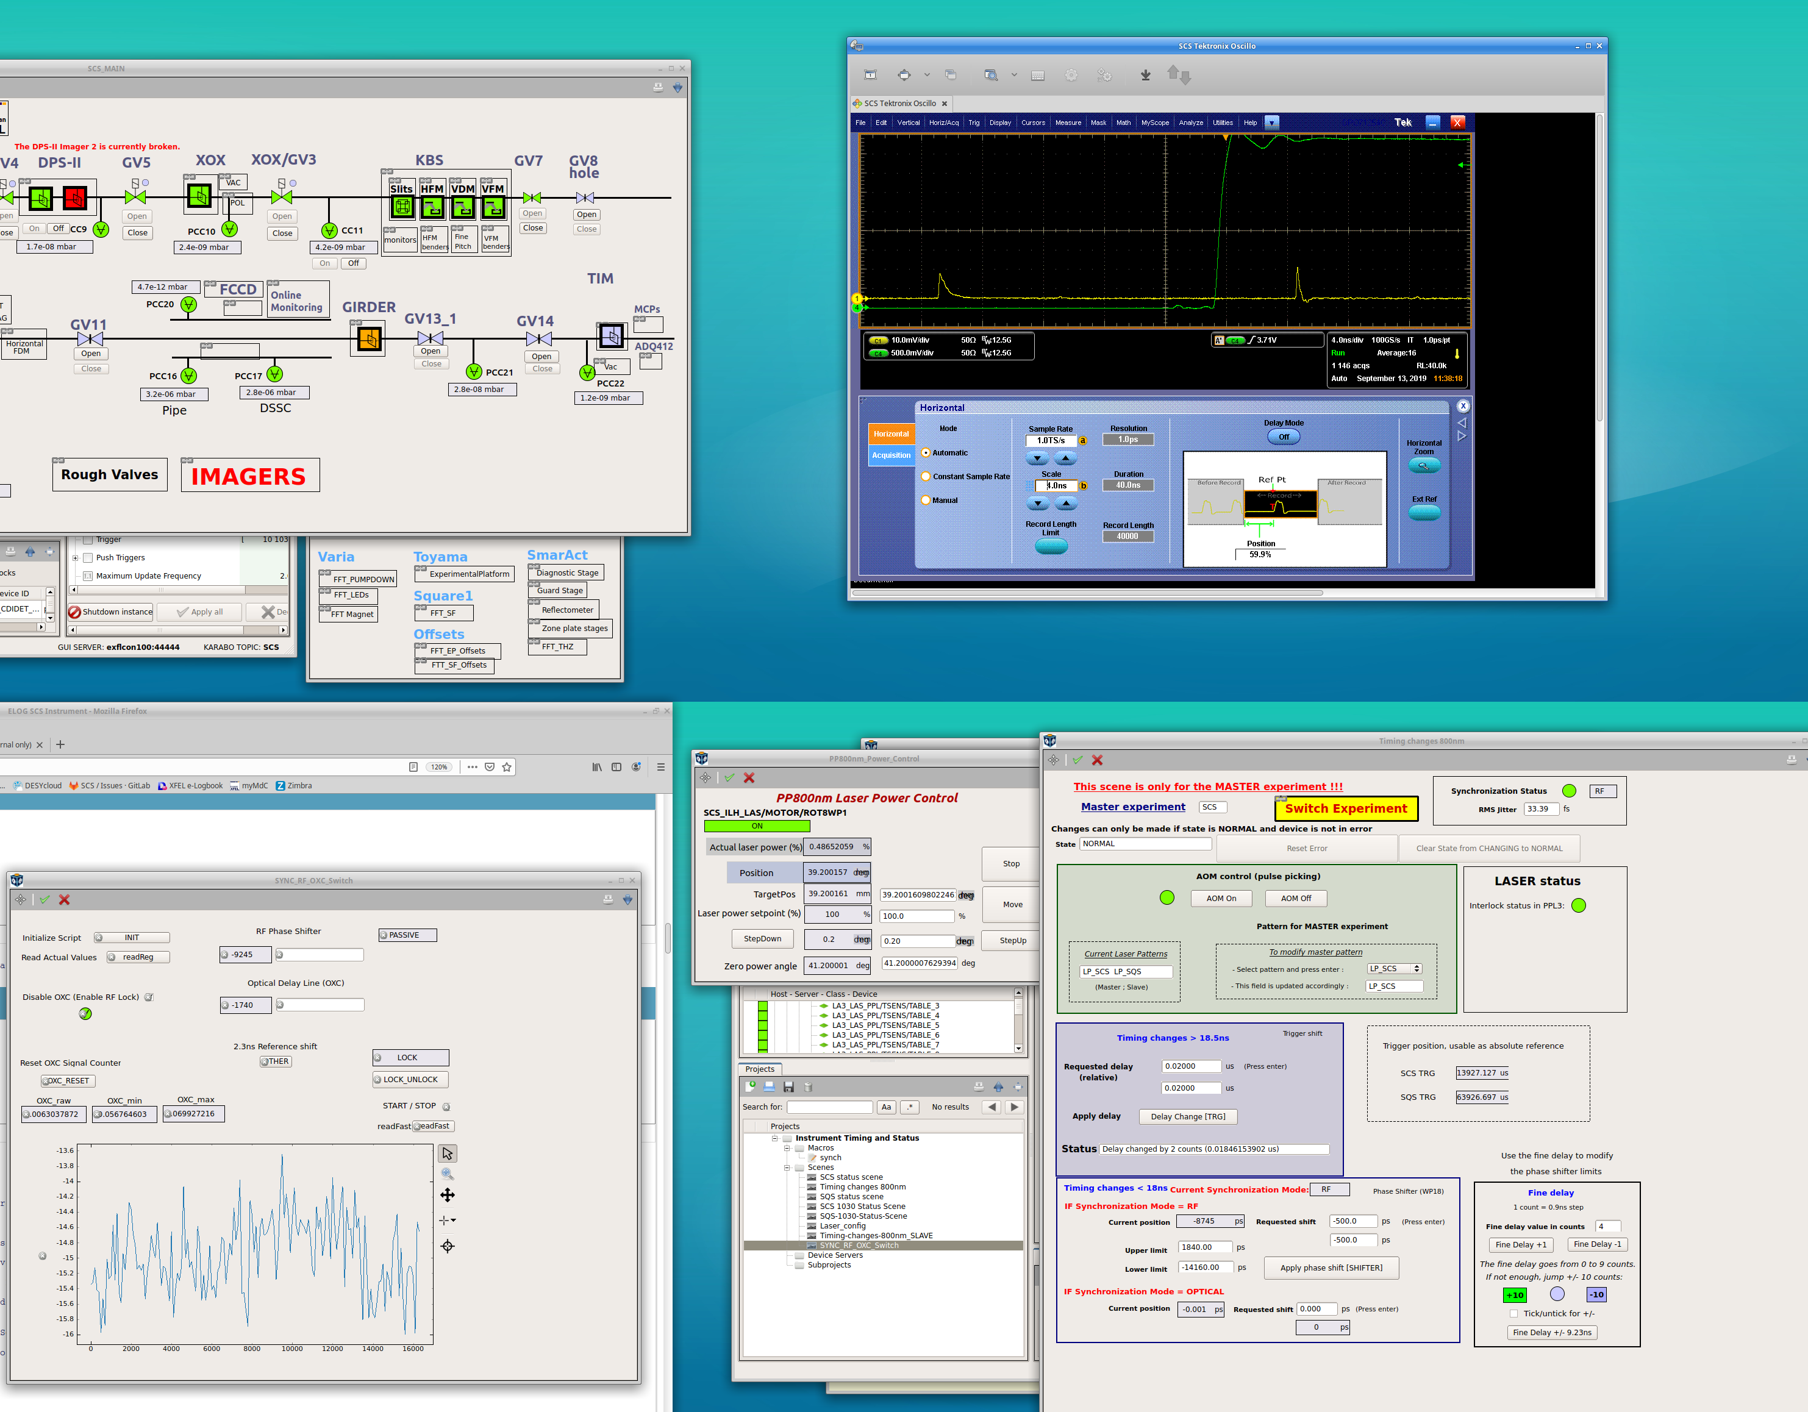The height and width of the screenshot is (1412, 1808).
Task: Click the floppy disk save icon in Projects panel
Action: pos(789,1086)
